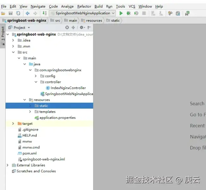Click the Back navigation arrow
206x190 pixels.
pyautogui.click(x=27, y=13)
